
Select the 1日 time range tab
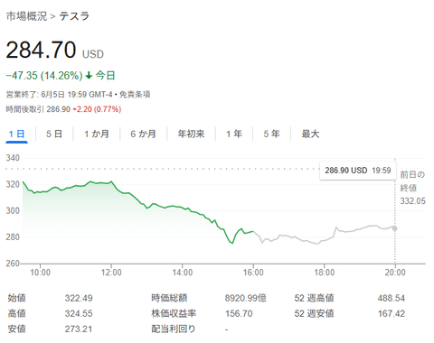coord(16,134)
